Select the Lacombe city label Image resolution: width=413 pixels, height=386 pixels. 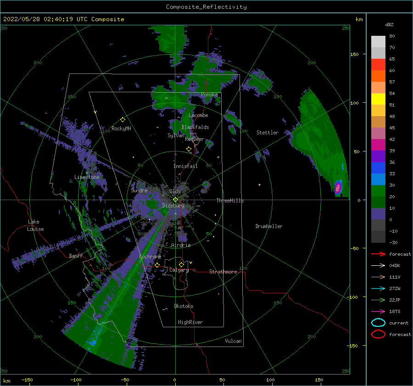tap(198, 115)
